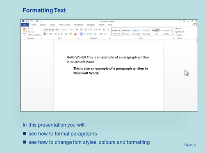Apply the Heading 2 style
205x153 pixels.
point(146,32)
